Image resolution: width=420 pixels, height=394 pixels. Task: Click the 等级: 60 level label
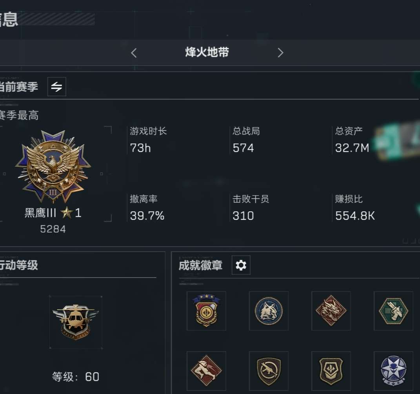(76, 377)
